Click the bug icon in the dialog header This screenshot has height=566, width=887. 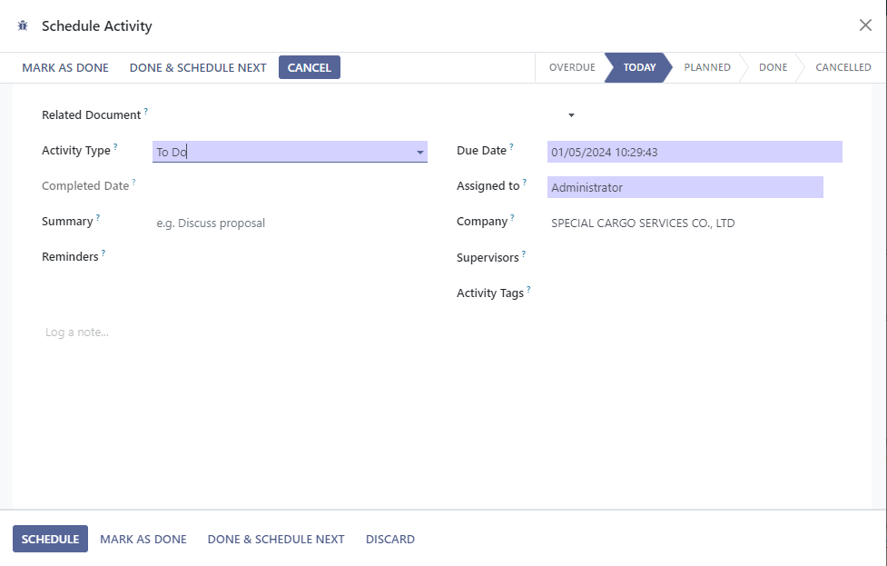point(23,26)
